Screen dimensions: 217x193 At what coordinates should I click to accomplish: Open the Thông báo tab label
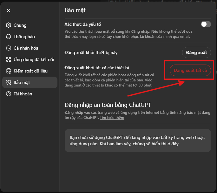(x=24, y=37)
